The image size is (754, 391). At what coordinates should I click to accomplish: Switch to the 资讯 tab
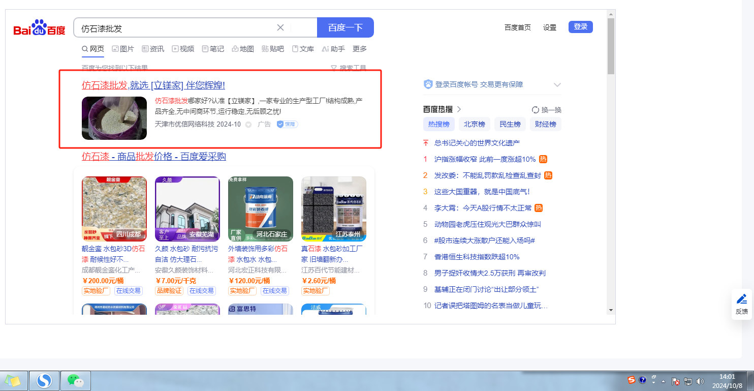pyautogui.click(x=153, y=49)
